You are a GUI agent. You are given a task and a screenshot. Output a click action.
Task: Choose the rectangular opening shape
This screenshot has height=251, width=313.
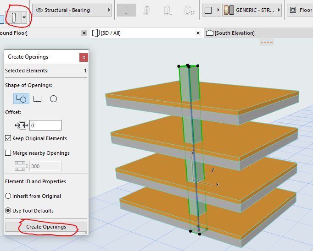click(x=38, y=98)
